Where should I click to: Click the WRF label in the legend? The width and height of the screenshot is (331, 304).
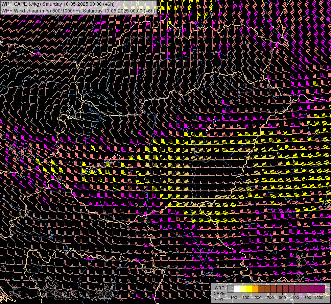pos(219,288)
